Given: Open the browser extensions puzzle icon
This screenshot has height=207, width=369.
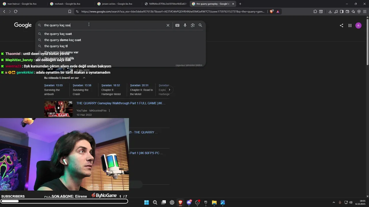Looking at the screenshot, I should click(x=315, y=11).
